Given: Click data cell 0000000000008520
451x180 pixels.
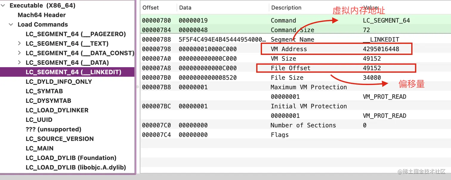Looking at the screenshot, I should pos(208,77).
